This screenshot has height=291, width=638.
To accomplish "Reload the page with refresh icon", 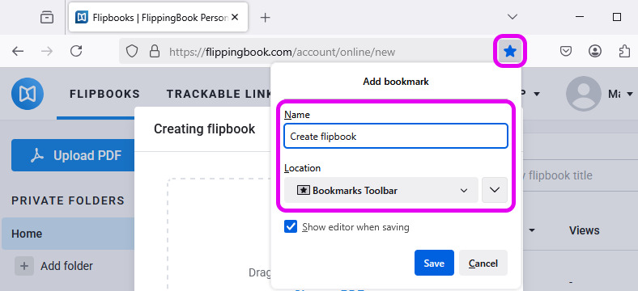I will coord(76,51).
